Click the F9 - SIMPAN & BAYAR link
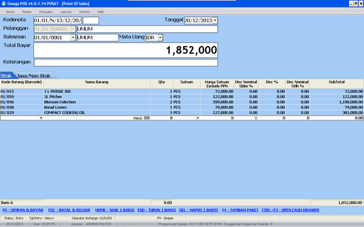Image resolution: width=364 pixels, height=227 pixels. (23, 210)
